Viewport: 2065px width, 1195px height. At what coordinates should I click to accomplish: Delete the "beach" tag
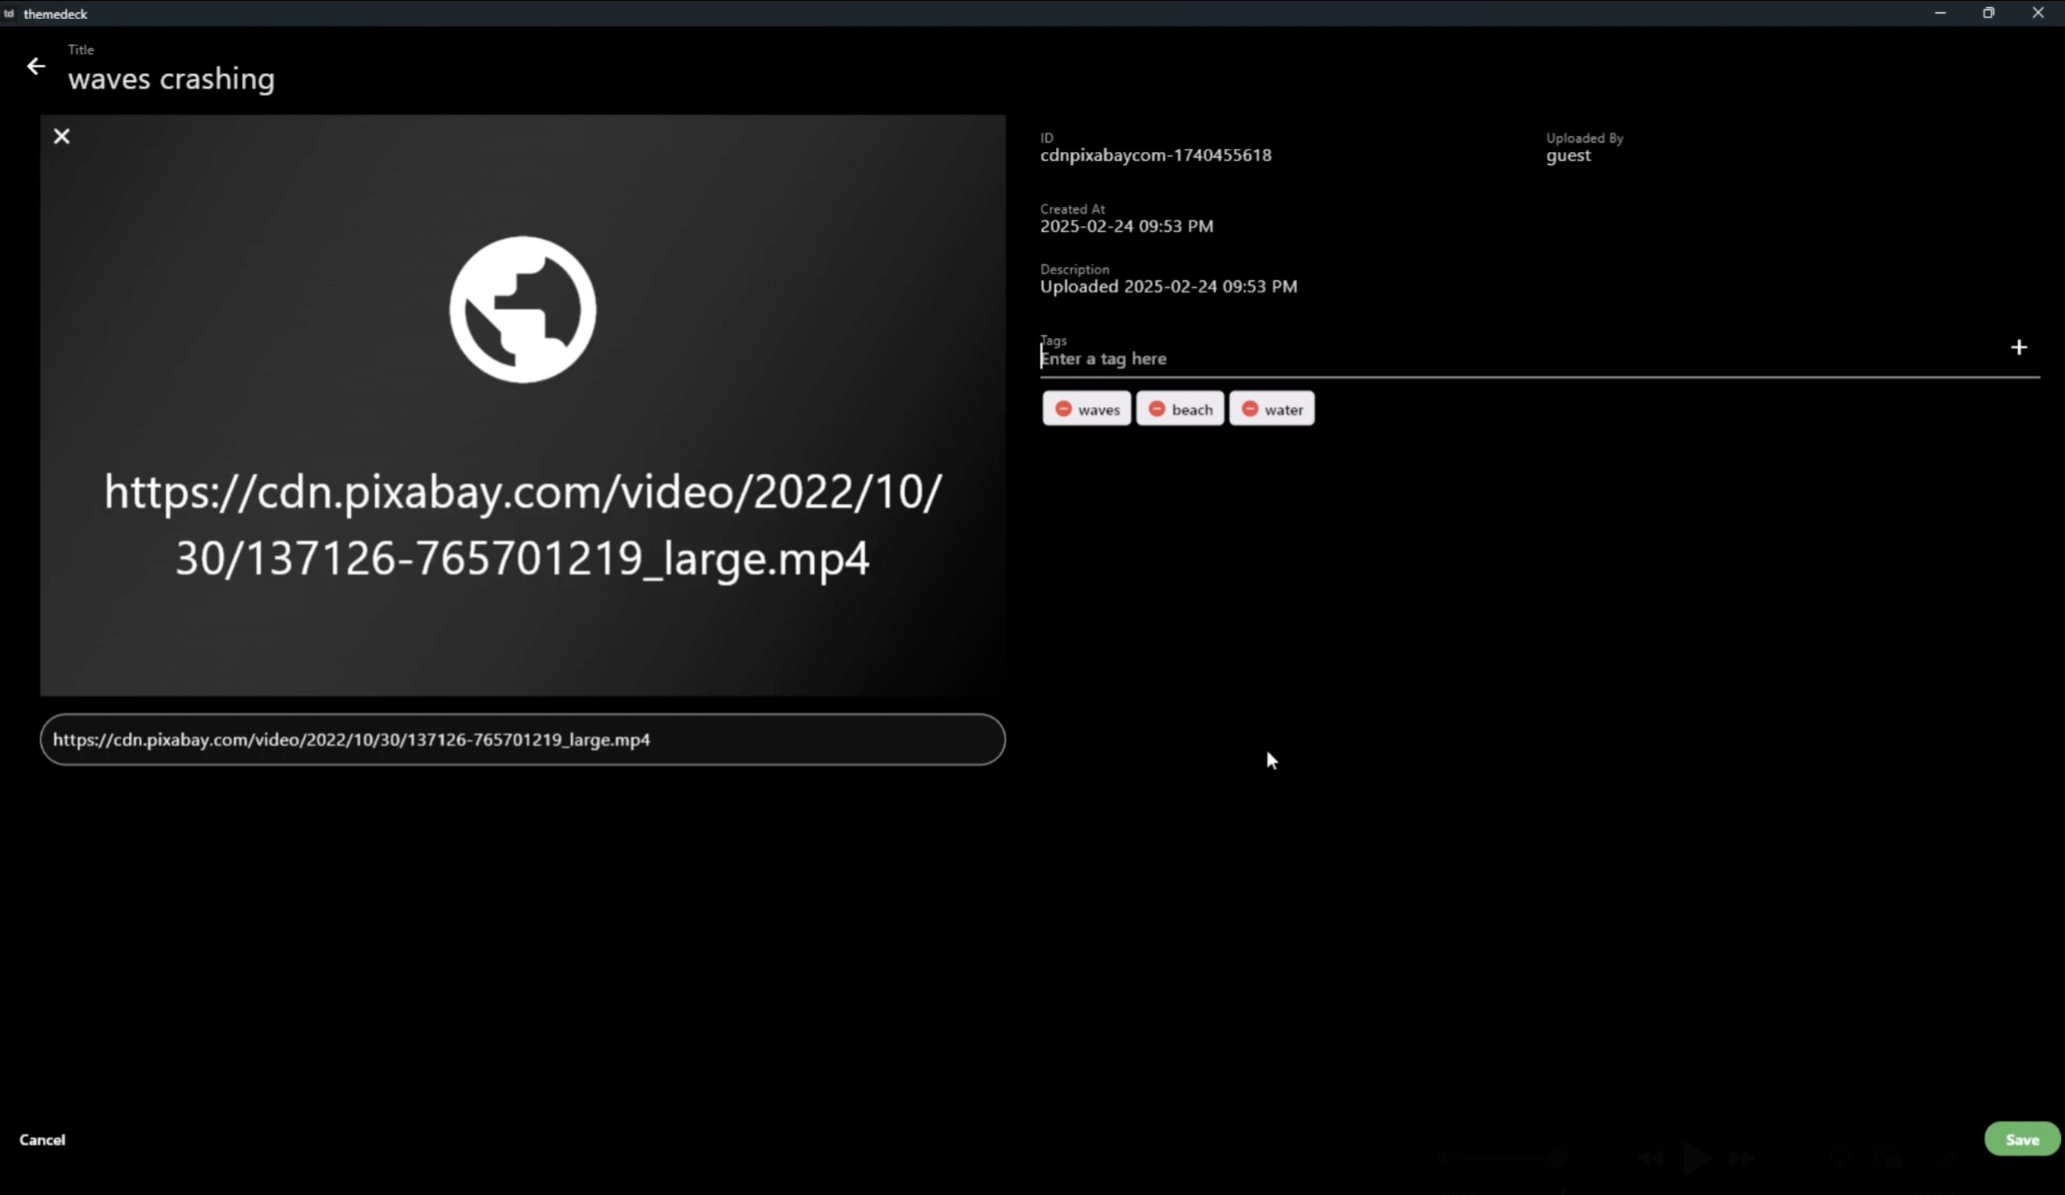(x=1156, y=409)
